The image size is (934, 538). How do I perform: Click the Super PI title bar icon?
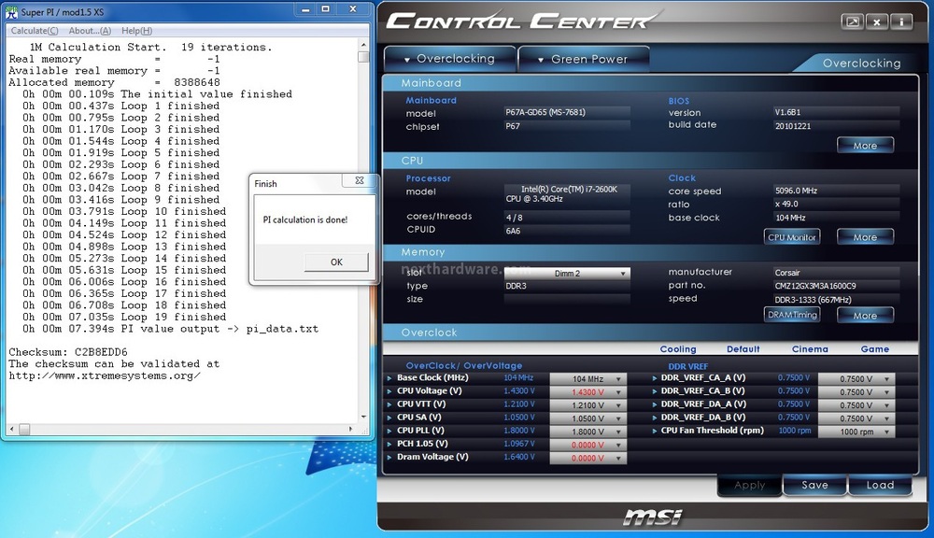pos(11,11)
